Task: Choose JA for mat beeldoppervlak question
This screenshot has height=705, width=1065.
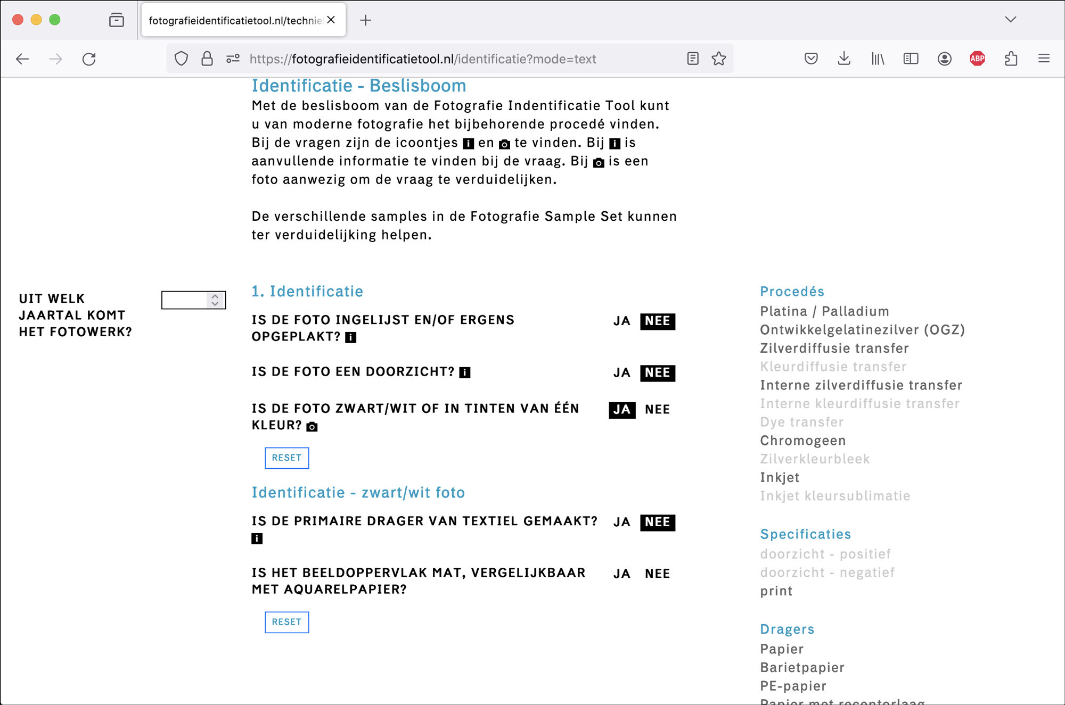Action: pyautogui.click(x=621, y=574)
